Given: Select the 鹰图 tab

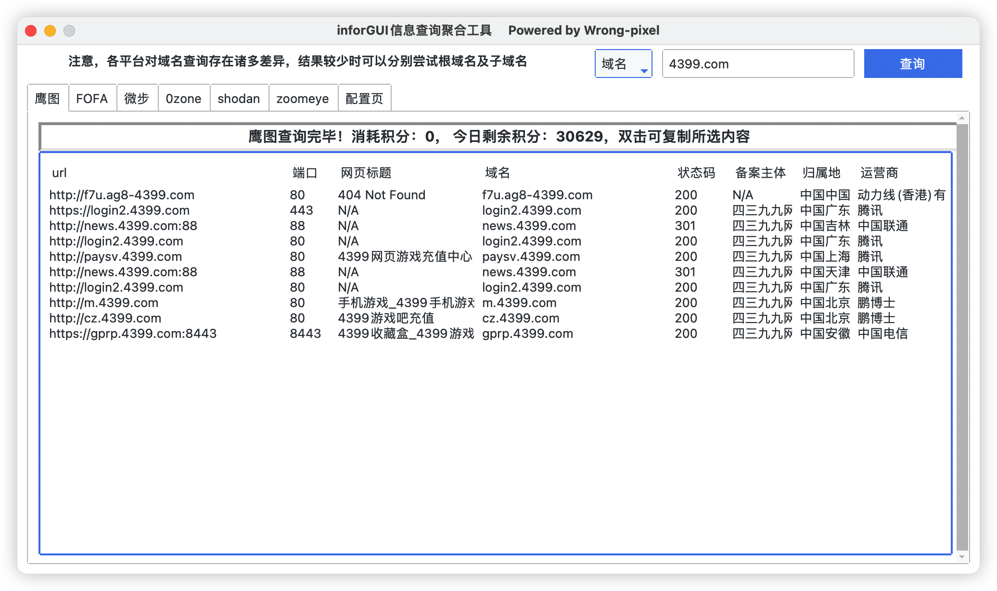Looking at the screenshot, I should [48, 99].
